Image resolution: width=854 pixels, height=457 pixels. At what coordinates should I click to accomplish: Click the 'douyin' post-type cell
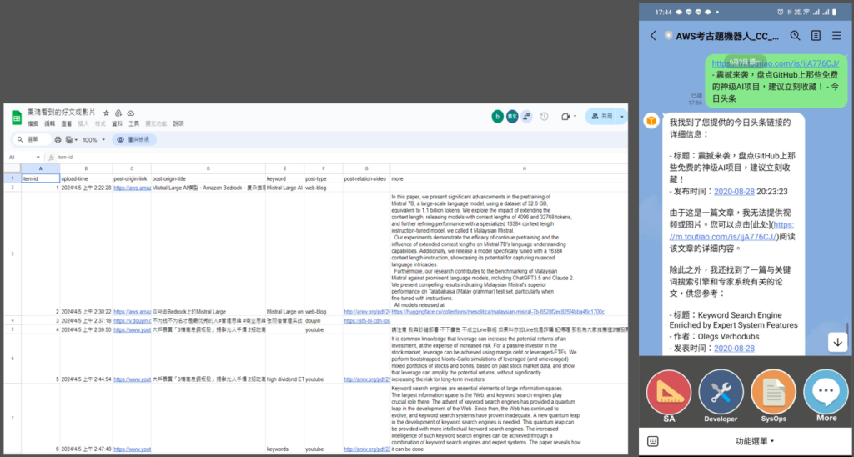324,321
